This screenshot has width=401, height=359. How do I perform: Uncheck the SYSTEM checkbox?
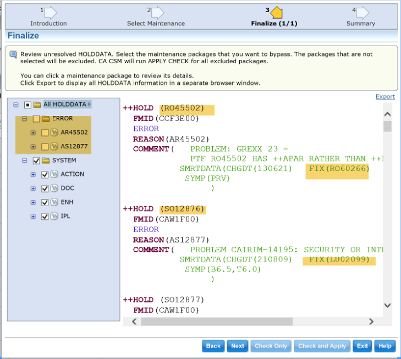coord(36,161)
